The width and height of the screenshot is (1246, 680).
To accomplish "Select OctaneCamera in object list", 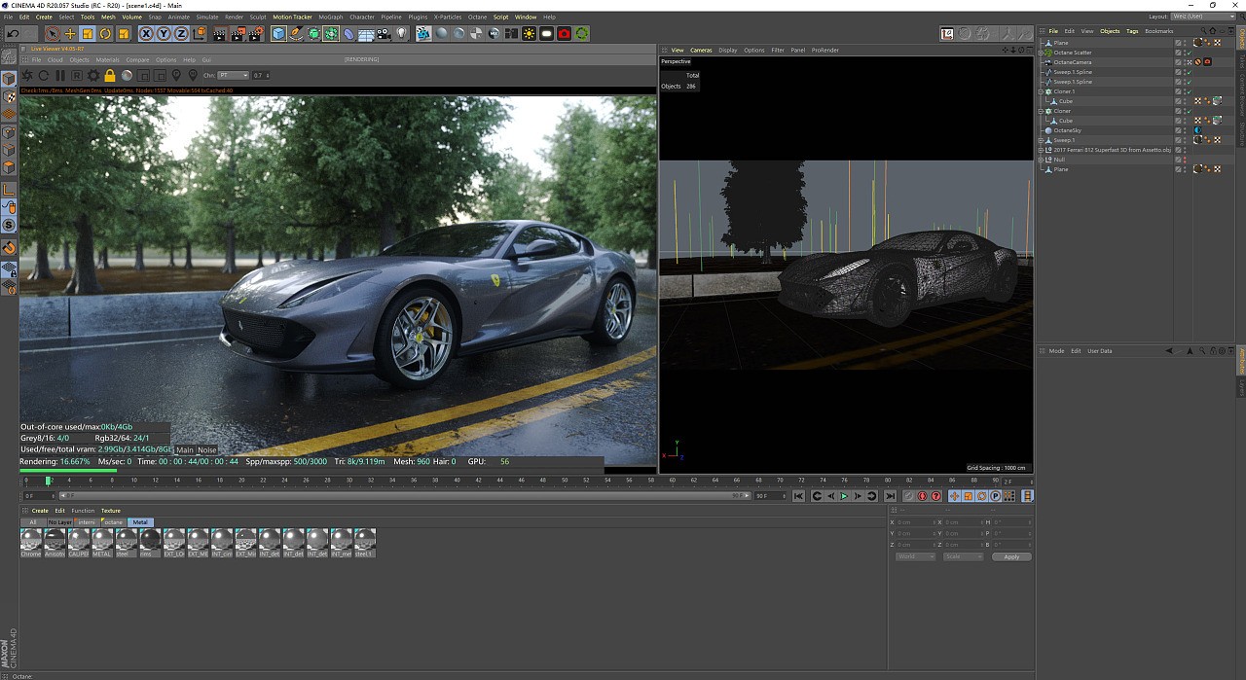I will pyautogui.click(x=1073, y=62).
